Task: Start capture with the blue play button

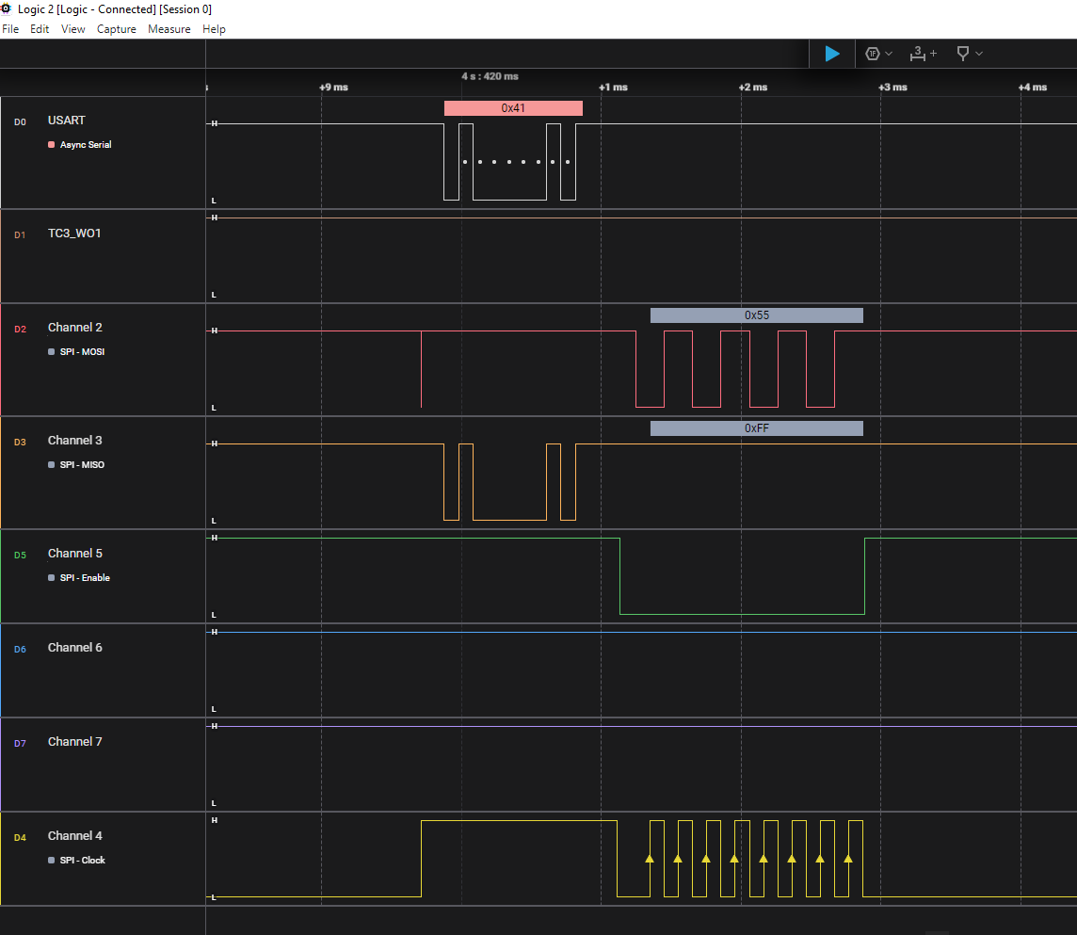Action: (x=832, y=54)
